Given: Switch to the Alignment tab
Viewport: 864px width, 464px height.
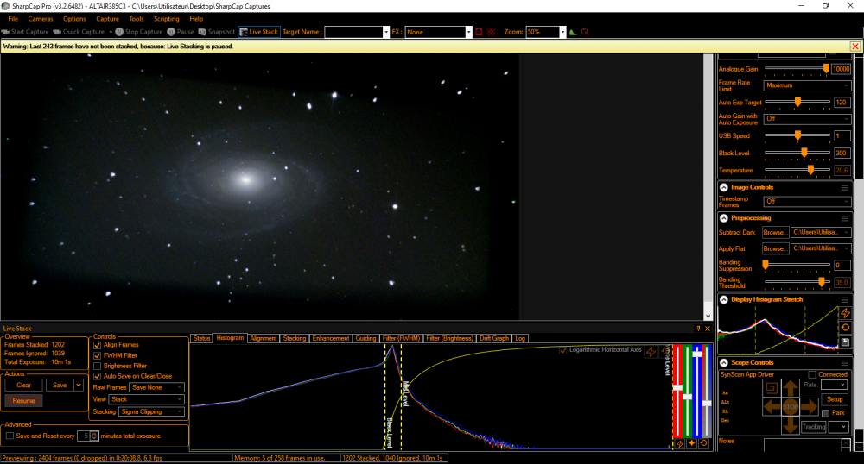Looking at the screenshot, I should (x=264, y=339).
